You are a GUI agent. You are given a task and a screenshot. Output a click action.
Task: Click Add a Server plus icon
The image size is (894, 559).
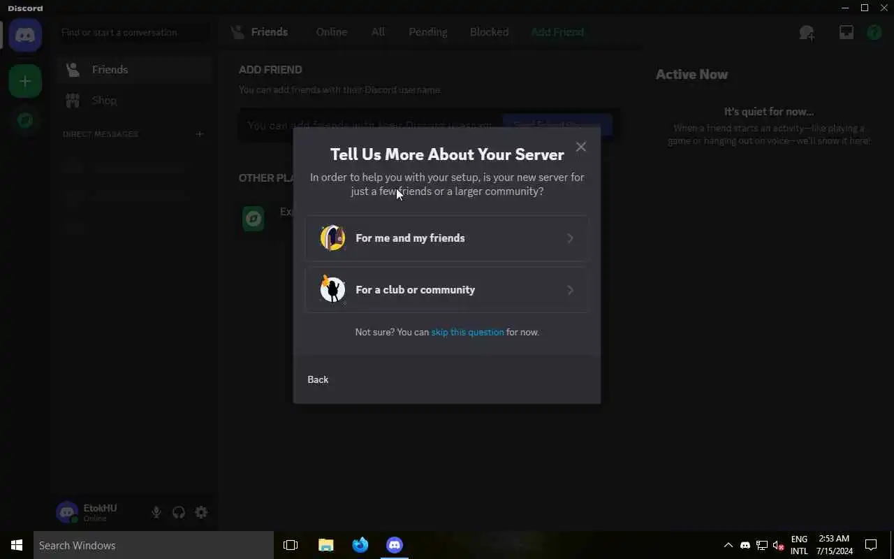point(25,81)
